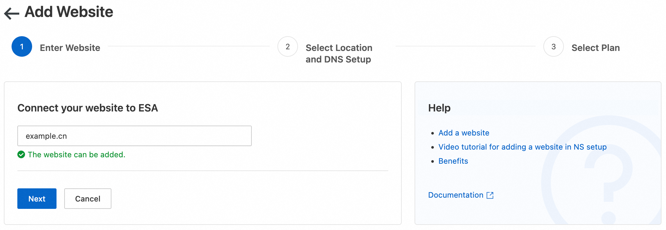666x230 pixels.
Task: Open the Documentation link
Action: 455,195
